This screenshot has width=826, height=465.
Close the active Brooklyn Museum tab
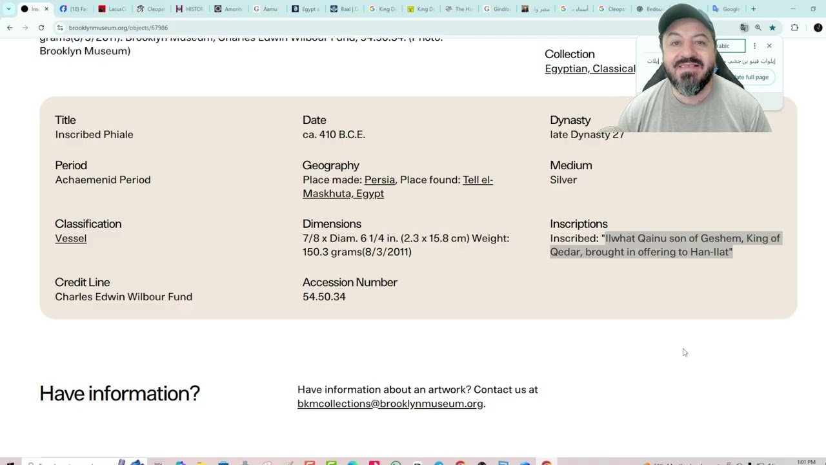tap(46, 9)
